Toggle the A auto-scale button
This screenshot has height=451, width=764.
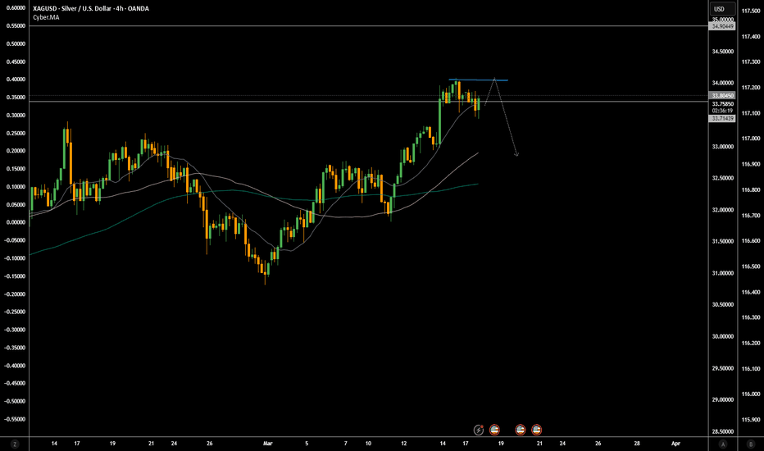tap(723, 444)
